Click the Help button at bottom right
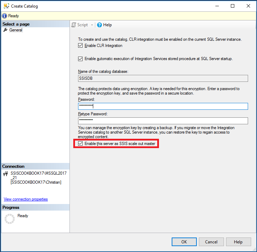Viewport: 257px width, 252px height. click(x=238, y=242)
